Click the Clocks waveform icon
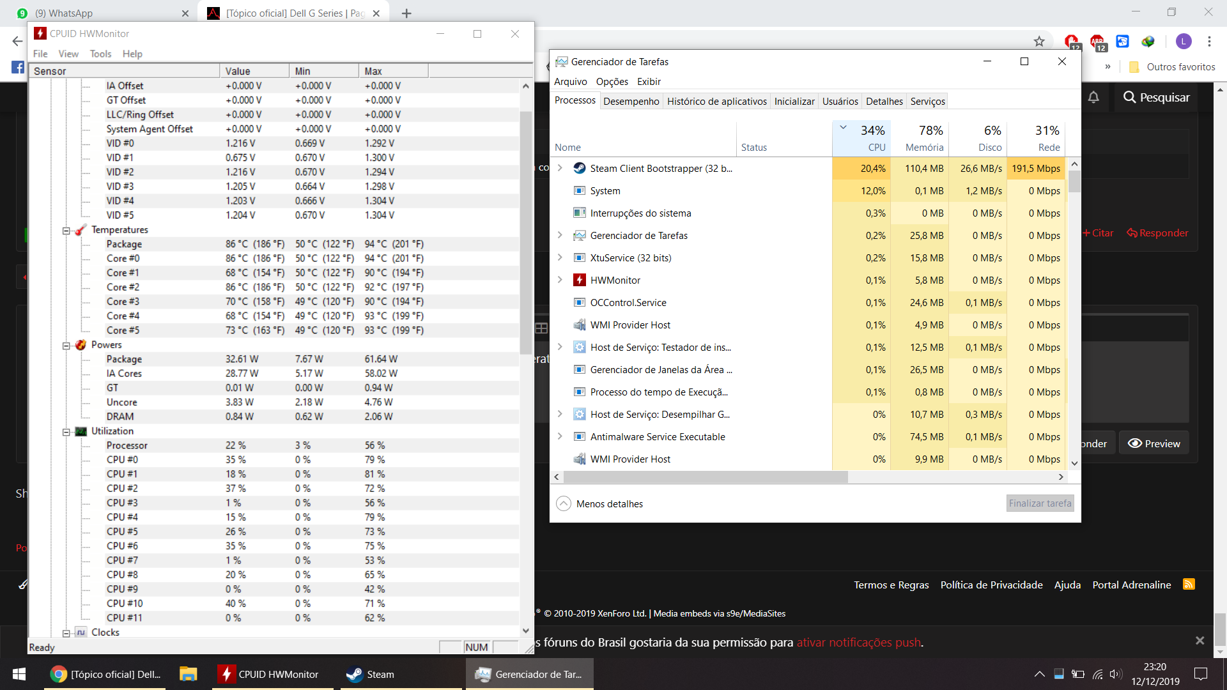The image size is (1227, 690). pyautogui.click(x=81, y=632)
